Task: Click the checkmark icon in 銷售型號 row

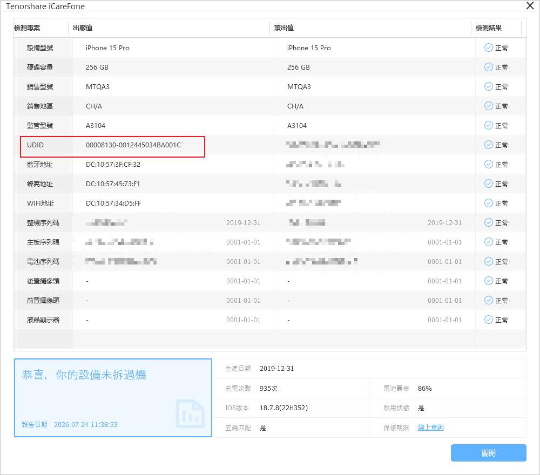Action: [x=488, y=87]
